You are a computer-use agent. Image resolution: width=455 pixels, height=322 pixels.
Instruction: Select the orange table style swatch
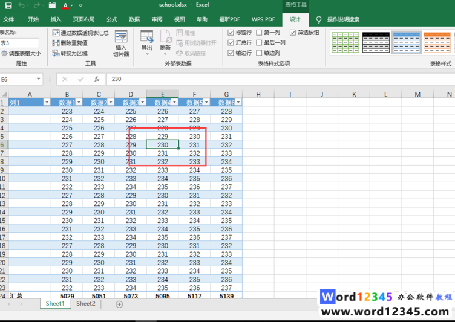[436, 42]
